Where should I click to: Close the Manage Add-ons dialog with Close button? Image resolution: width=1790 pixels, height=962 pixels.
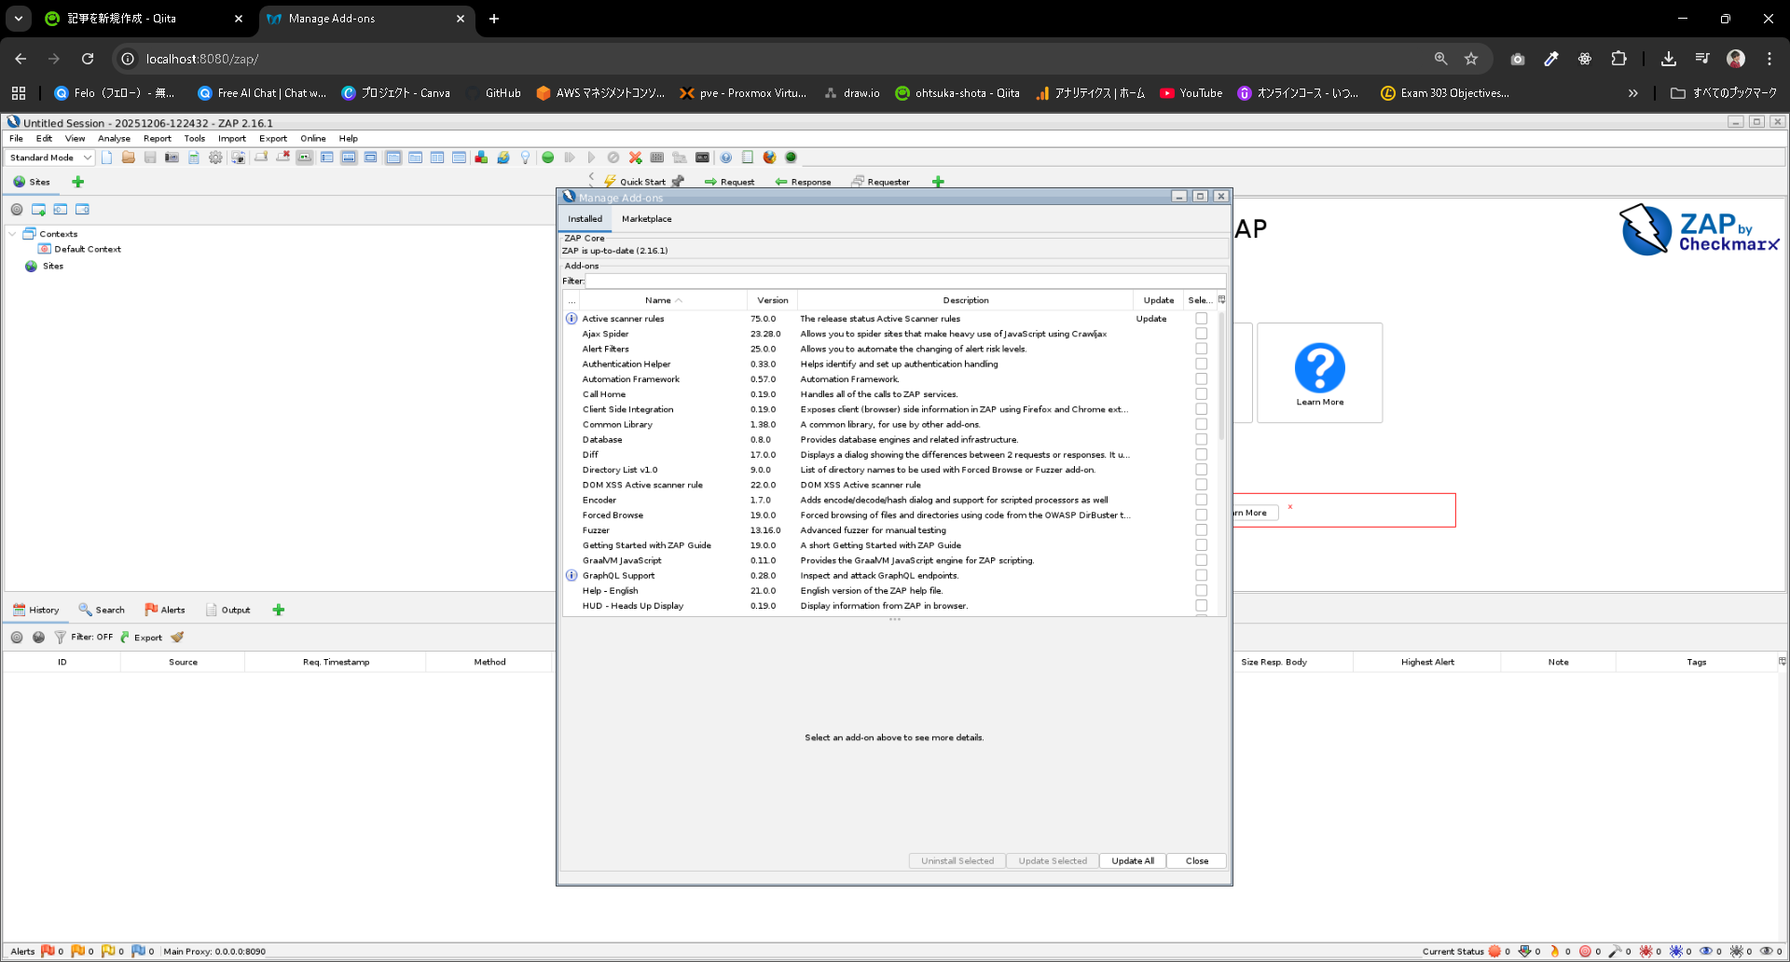1197,861
